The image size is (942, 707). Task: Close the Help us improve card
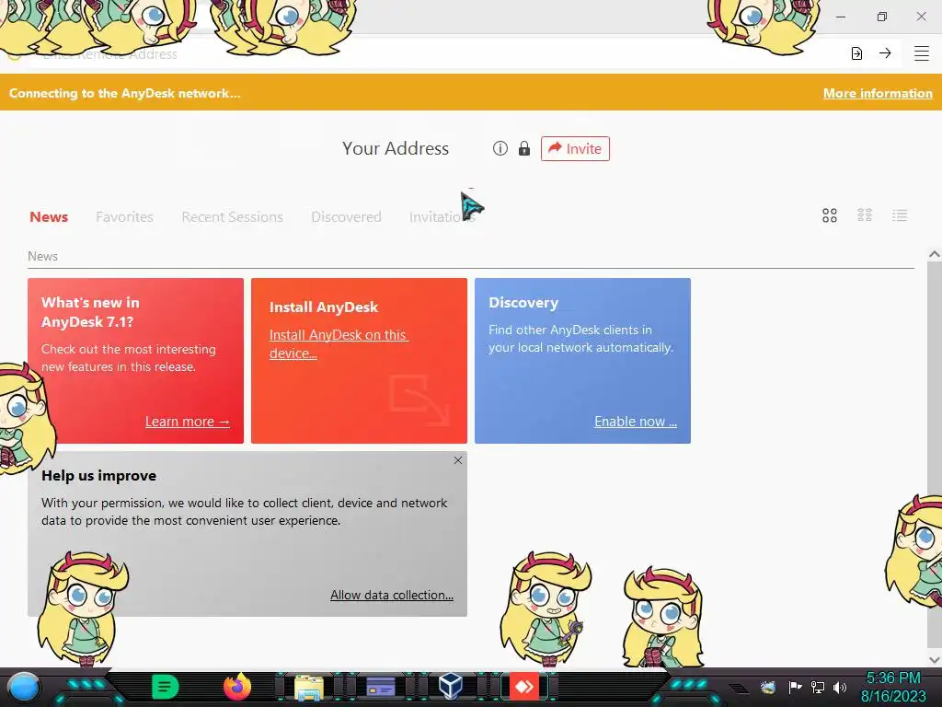point(458,460)
